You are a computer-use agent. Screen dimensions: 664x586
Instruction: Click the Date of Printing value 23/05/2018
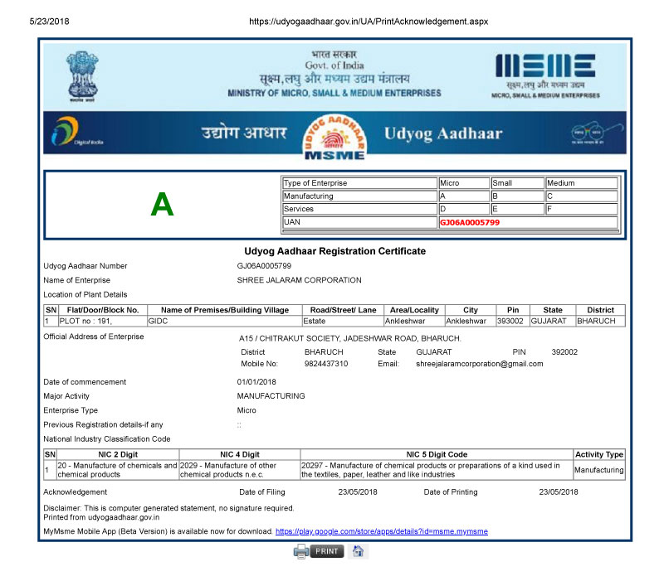[x=559, y=492]
